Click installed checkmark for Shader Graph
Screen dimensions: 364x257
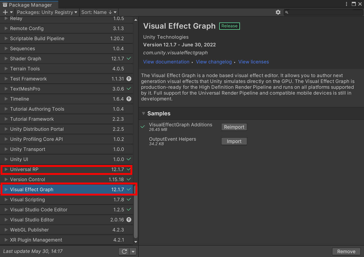[x=129, y=58]
